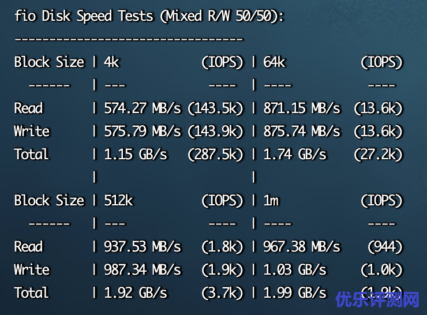Select the 574.27 MB/s read speed value
The height and width of the screenshot is (315, 427).
point(142,108)
